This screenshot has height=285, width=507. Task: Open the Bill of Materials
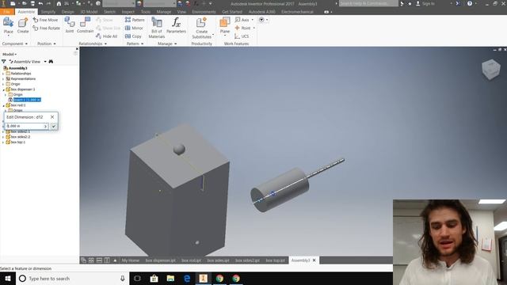point(157,28)
